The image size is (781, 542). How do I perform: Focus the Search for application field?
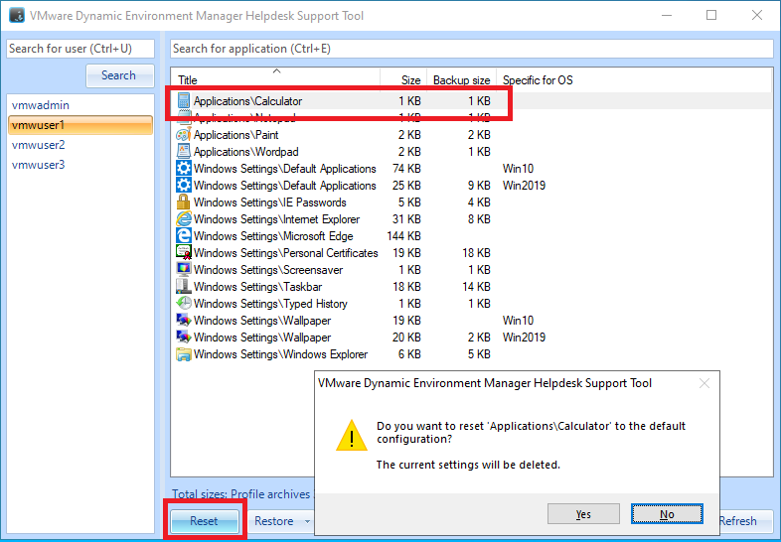(471, 49)
